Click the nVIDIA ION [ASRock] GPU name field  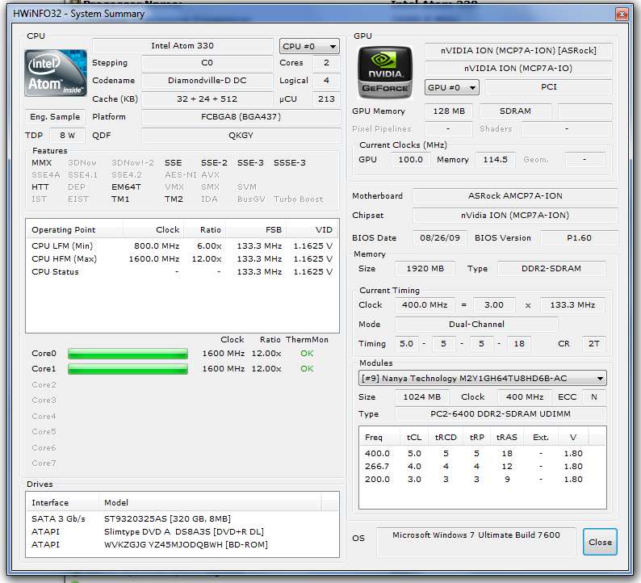[518, 51]
